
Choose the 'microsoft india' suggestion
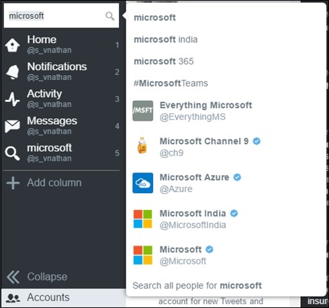point(226,40)
